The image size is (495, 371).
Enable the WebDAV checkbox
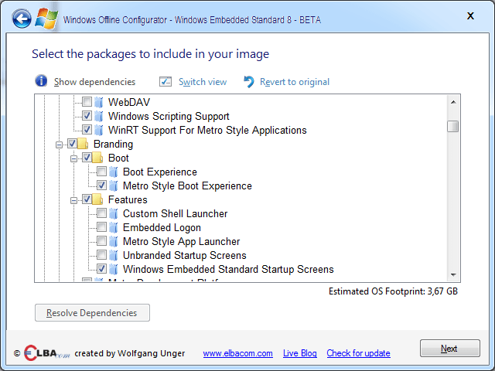coord(87,101)
